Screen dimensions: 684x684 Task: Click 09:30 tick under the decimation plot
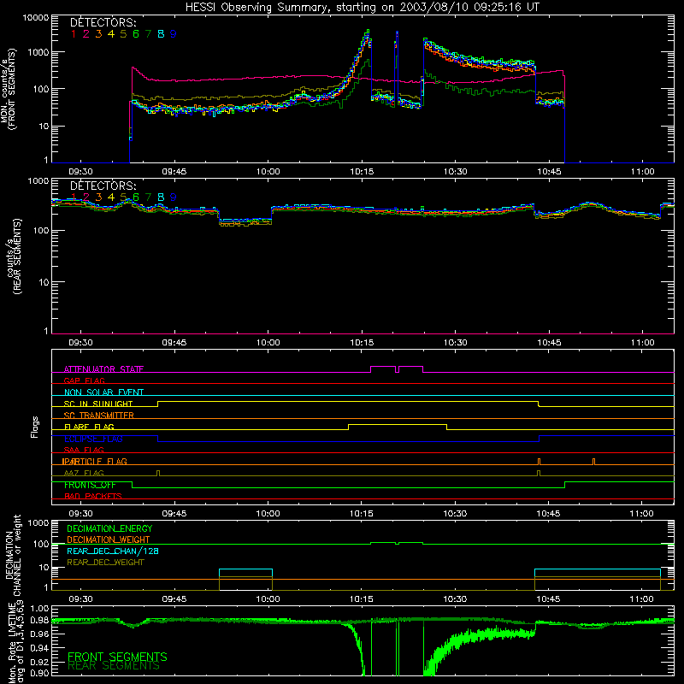[x=80, y=599]
